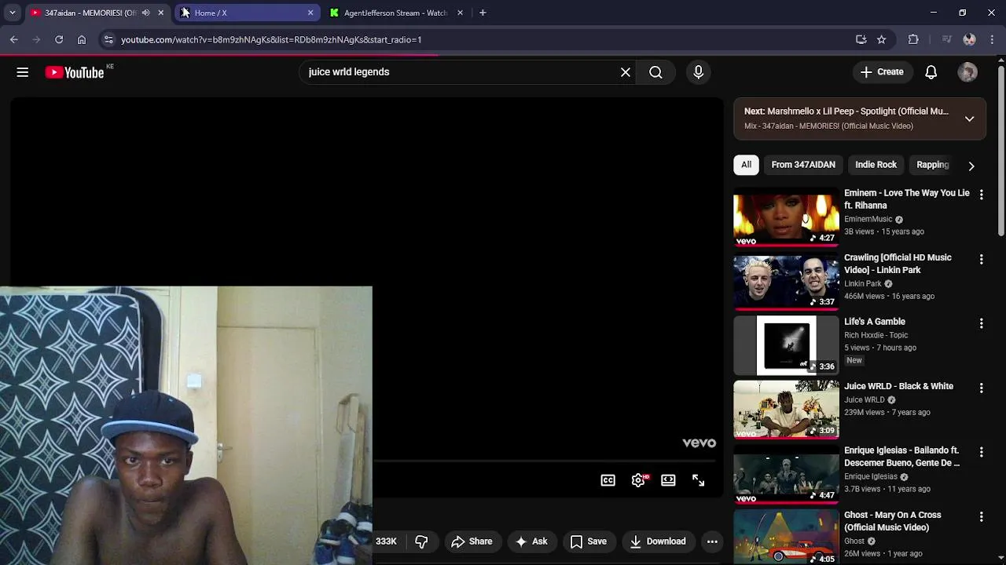Select the 347aidan MEMORIES tab

97,13
